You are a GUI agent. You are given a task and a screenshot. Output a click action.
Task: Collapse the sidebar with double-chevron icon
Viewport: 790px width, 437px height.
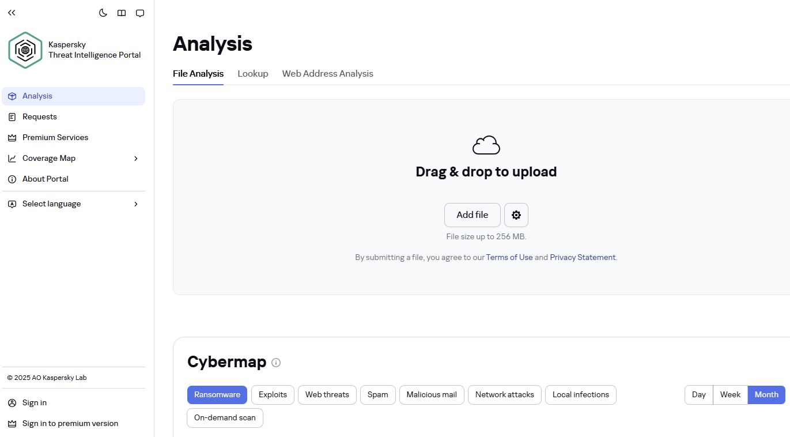tap(12, 13)
